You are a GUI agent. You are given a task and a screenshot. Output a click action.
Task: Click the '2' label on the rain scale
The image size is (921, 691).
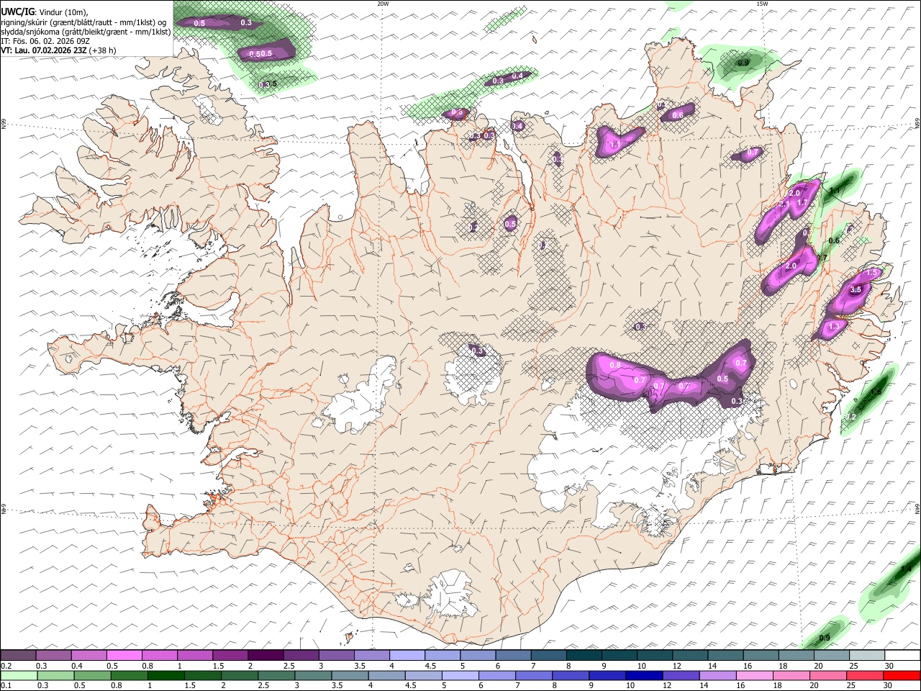pyautogui.click(x=223, y=686)
